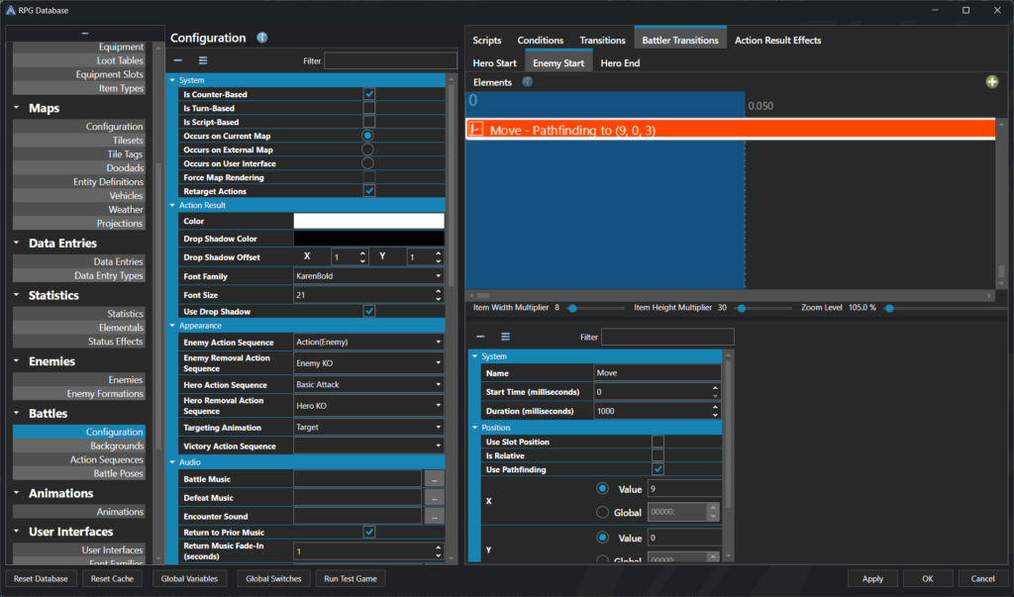Select Occurs on External Map radio button

point(368,149)
